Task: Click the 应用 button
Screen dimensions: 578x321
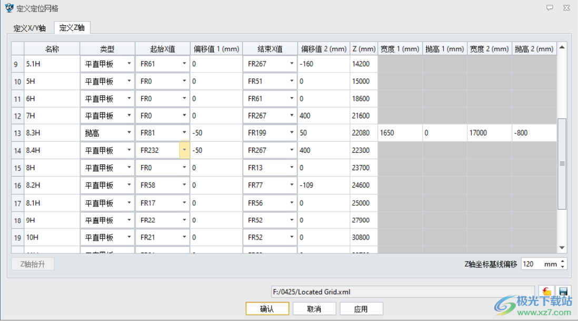Action: pos(361,309)
